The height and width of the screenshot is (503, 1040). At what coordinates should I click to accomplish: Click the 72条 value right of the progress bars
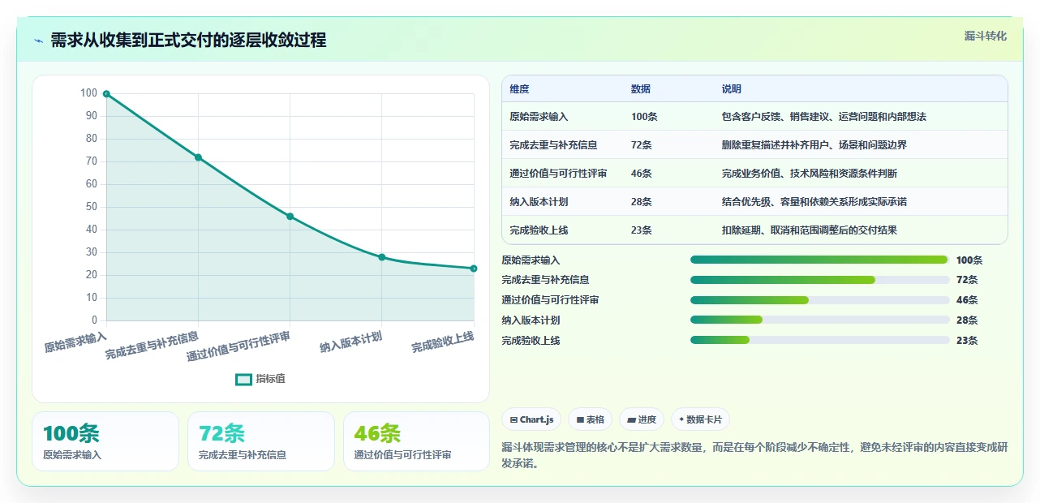point(967,280)
